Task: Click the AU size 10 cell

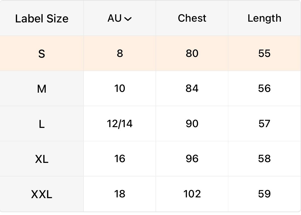Action: 120,88
